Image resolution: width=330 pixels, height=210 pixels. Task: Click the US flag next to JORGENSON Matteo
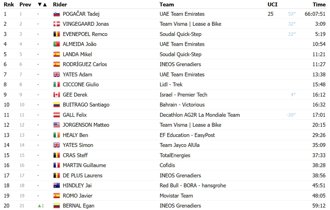[x=57, y=125]
